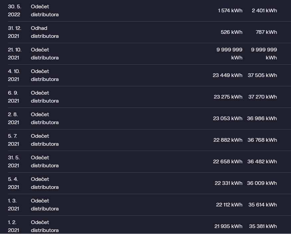Click the 5. 7. 2021 row date
The width and height of the screenshot is (291, 234).
(13, 140)
